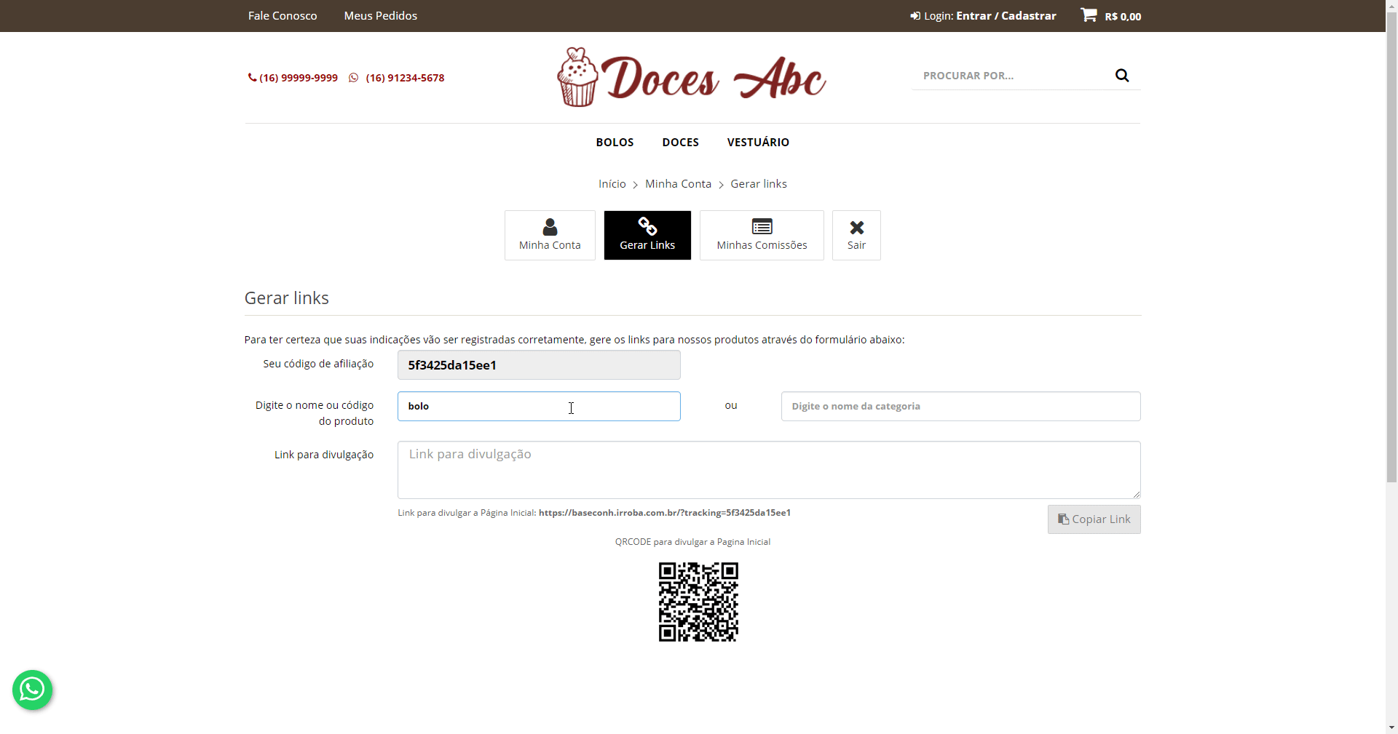The width and height of the screenshot is (1398, 734).
Task: Click the commissions list icon
Action: coord(762,226)
